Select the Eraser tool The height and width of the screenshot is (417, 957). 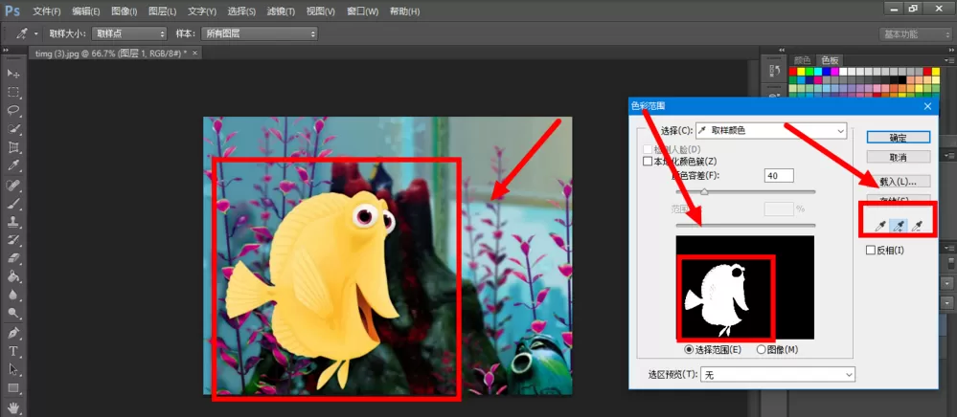point(13,258)
